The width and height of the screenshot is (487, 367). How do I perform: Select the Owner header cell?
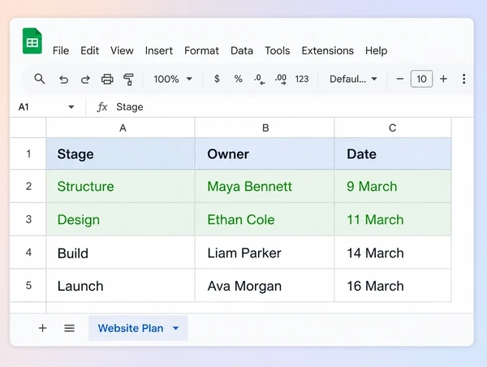pos(265,153)
